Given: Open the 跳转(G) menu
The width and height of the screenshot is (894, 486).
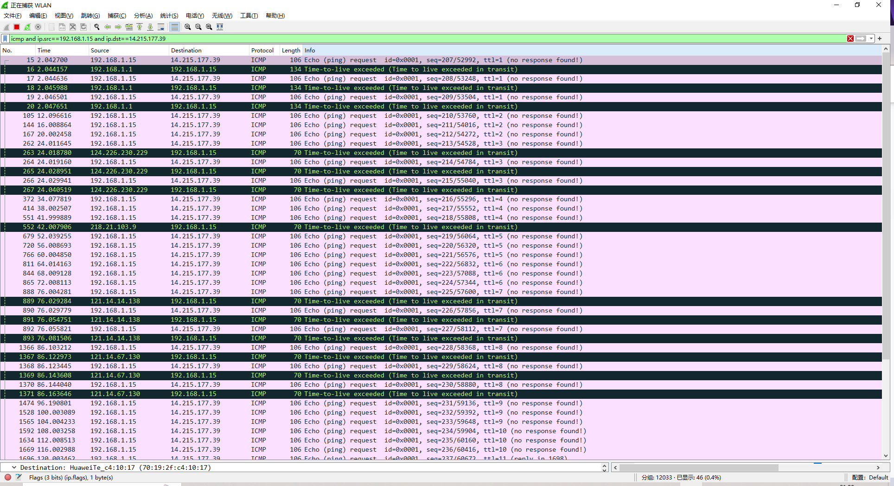Looking at the screenshot, I should (x=90, y=16).
